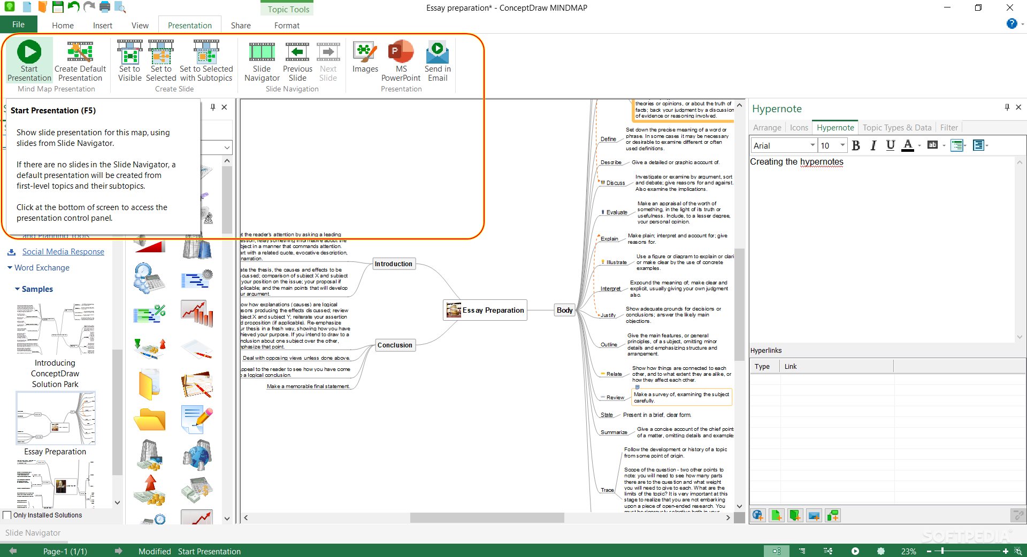Open the View ribbon tab
Image resolution: width=1027 pixels, height=557 pixels.
pyautogui.click(x=140, y=25)
